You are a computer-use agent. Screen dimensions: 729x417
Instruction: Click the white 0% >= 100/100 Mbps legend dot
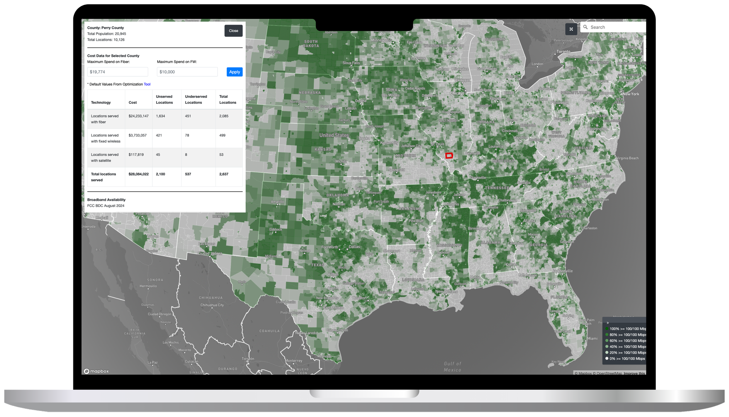[607, 359]
